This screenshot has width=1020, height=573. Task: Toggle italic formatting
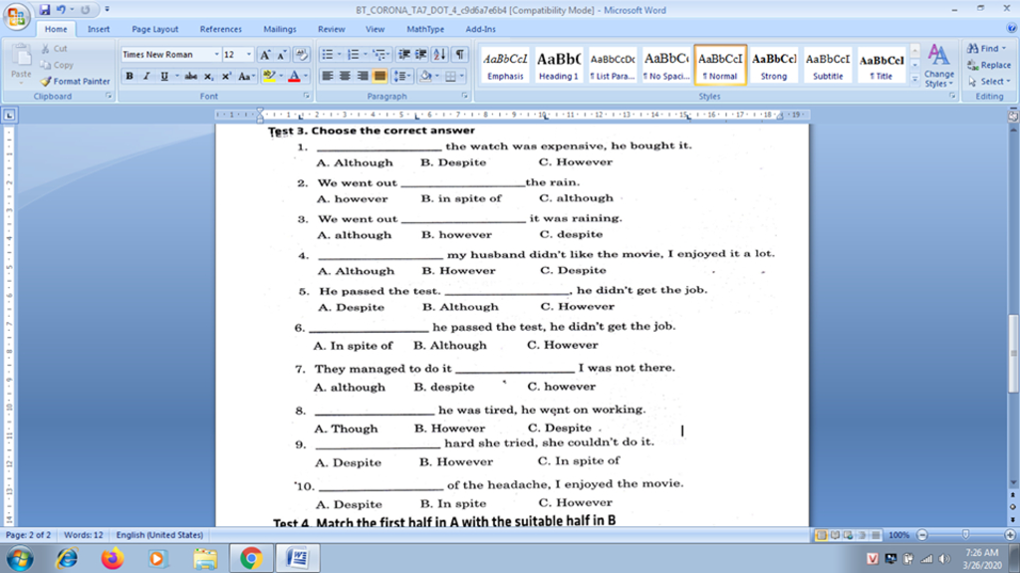click(x=146, y=76)
